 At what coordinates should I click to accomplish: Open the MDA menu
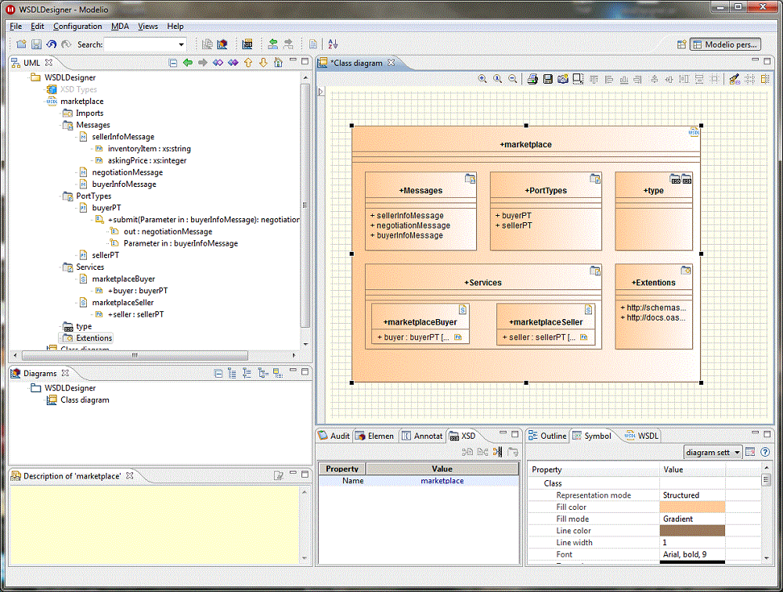tap(120, 27)
